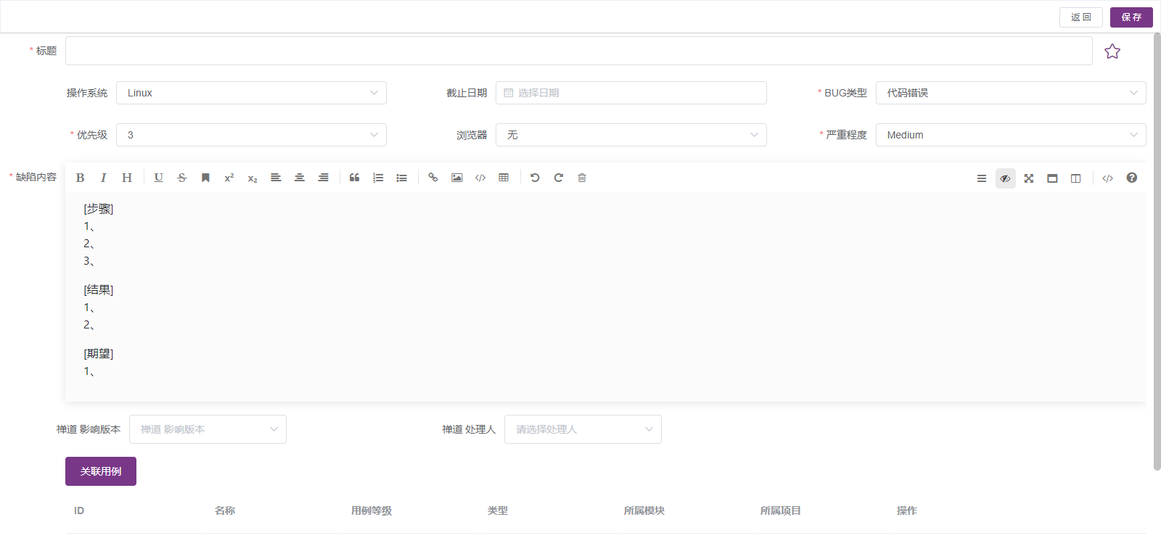Image resolution: width=1161 pixels, height=546 pixels.
Task: Toggle split two-column editor view
Action: 1076,178
